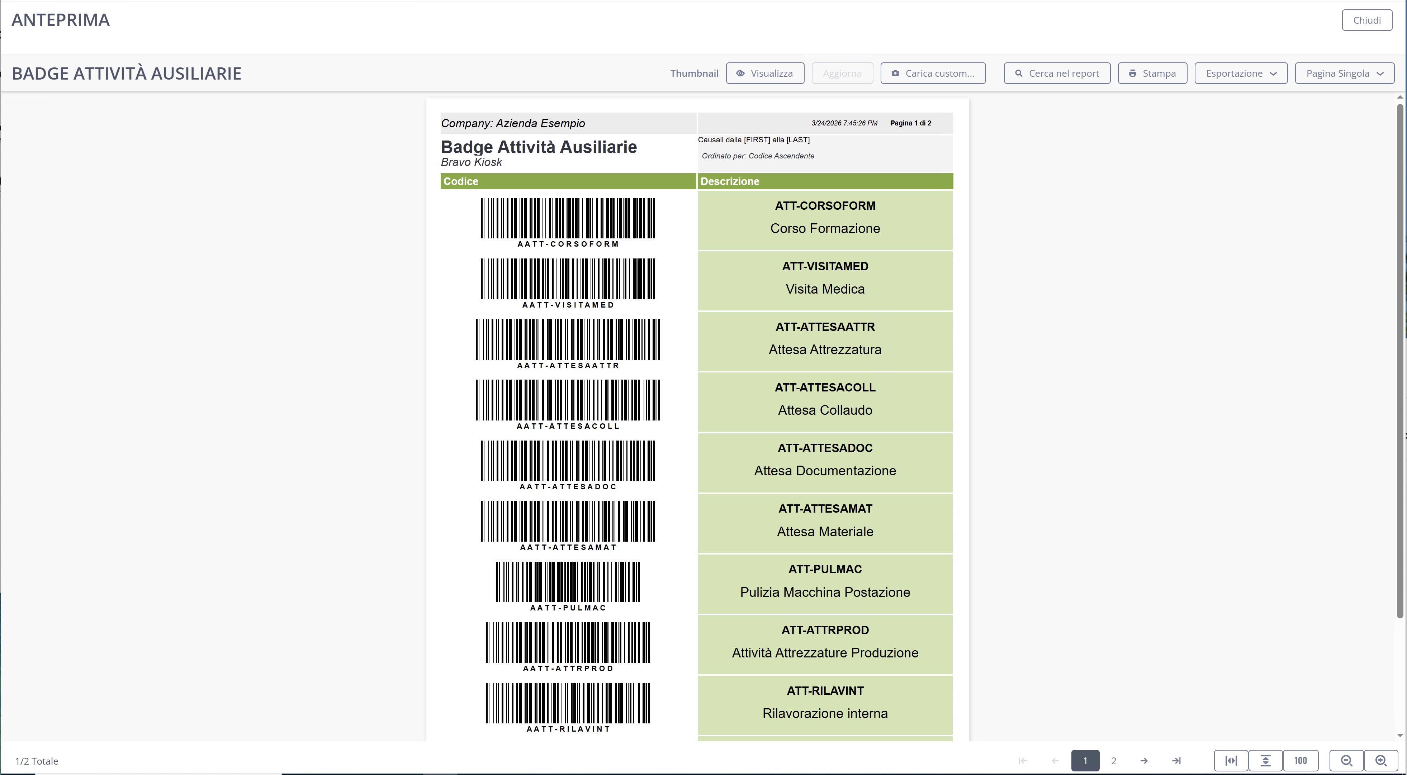The width and height of the screenshot is (1407, 775).
Task: Click the Visualizza button
Action: (765, 73)
